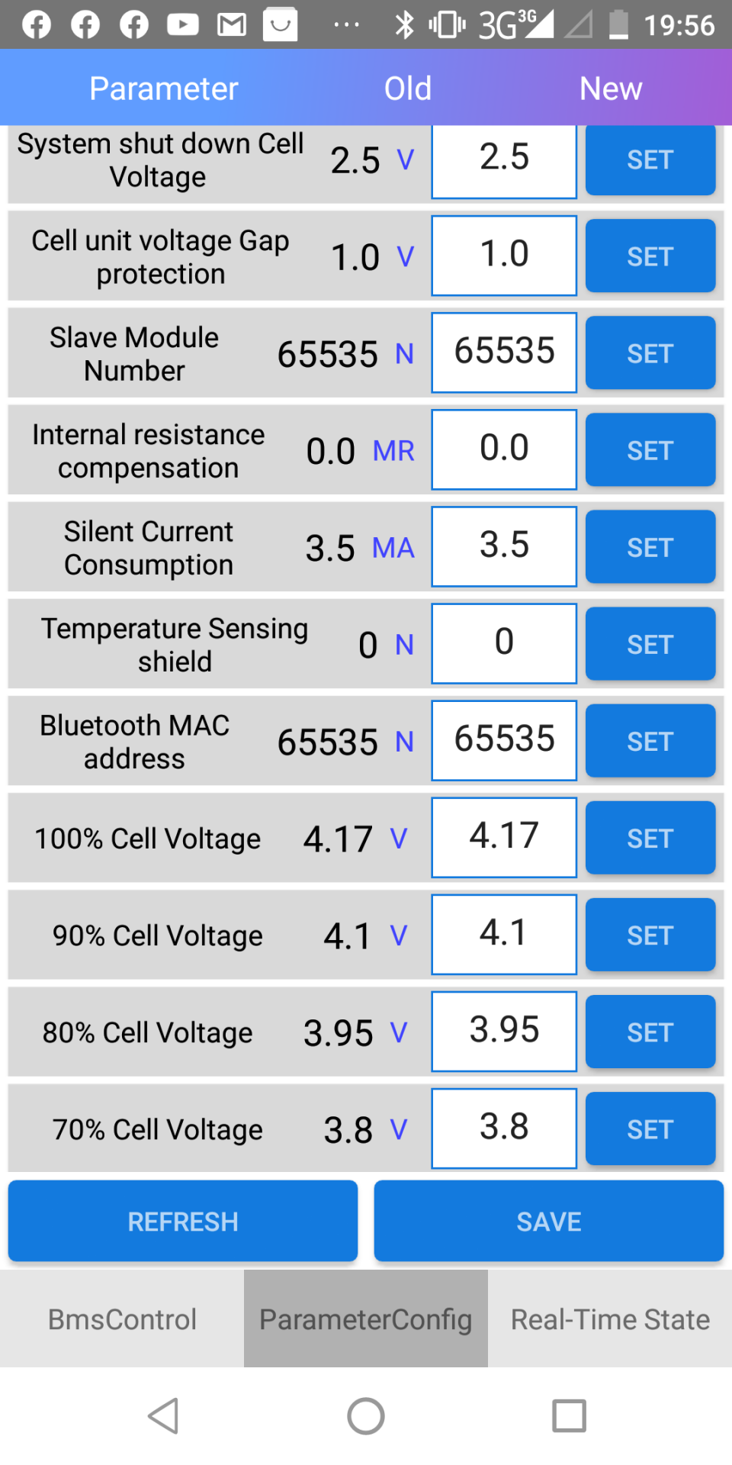Open the Real-Time State tab
Image resolution: width=732 pixels, height=1465 pixels.
coord(610,1319)
